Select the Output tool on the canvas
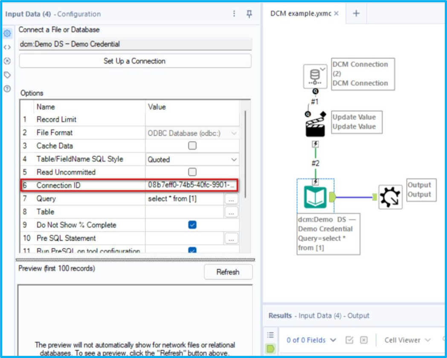This screenshot has width=447, height=358. point(390,196)
